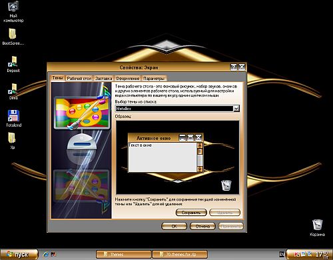Click the Отмена button
This screenshot has height=260, width=333.
(202, 226)
